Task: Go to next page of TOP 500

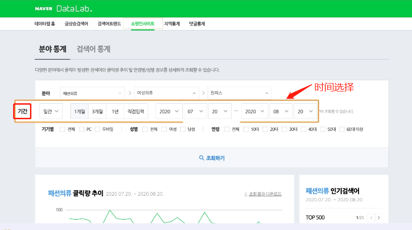Action: (x=379, y=218)
